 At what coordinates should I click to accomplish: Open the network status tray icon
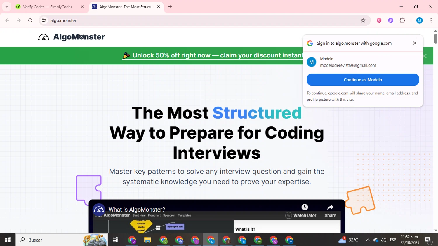tap(376, 240)
